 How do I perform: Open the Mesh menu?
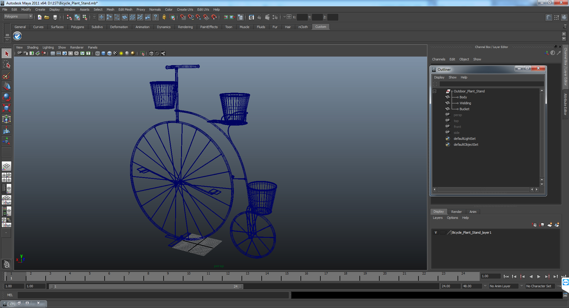[110, 9]
